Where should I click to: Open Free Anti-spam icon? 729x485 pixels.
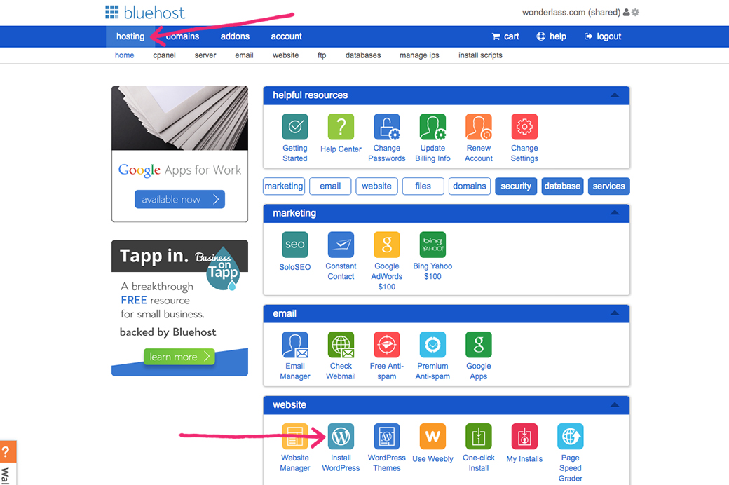(387, 345)
